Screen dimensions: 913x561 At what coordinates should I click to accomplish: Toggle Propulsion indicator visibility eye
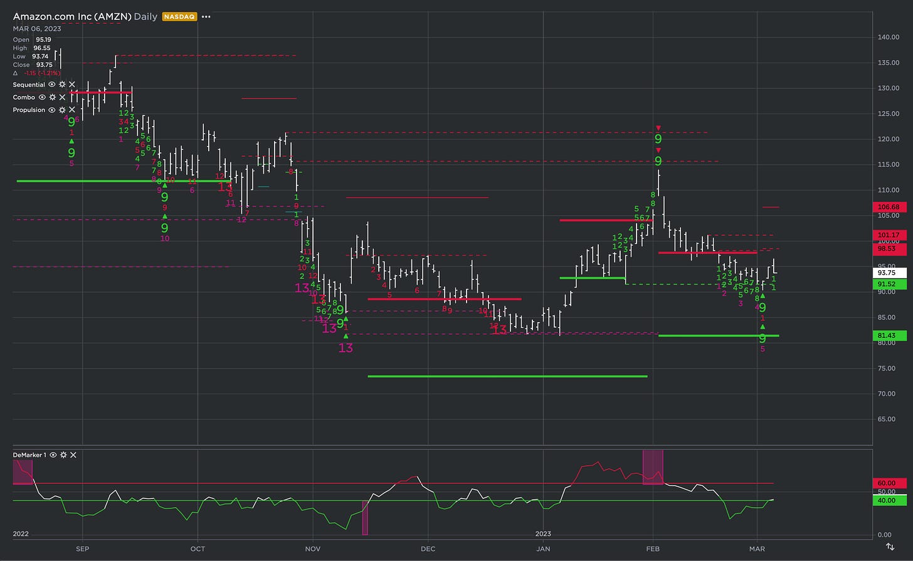[52, 110]
